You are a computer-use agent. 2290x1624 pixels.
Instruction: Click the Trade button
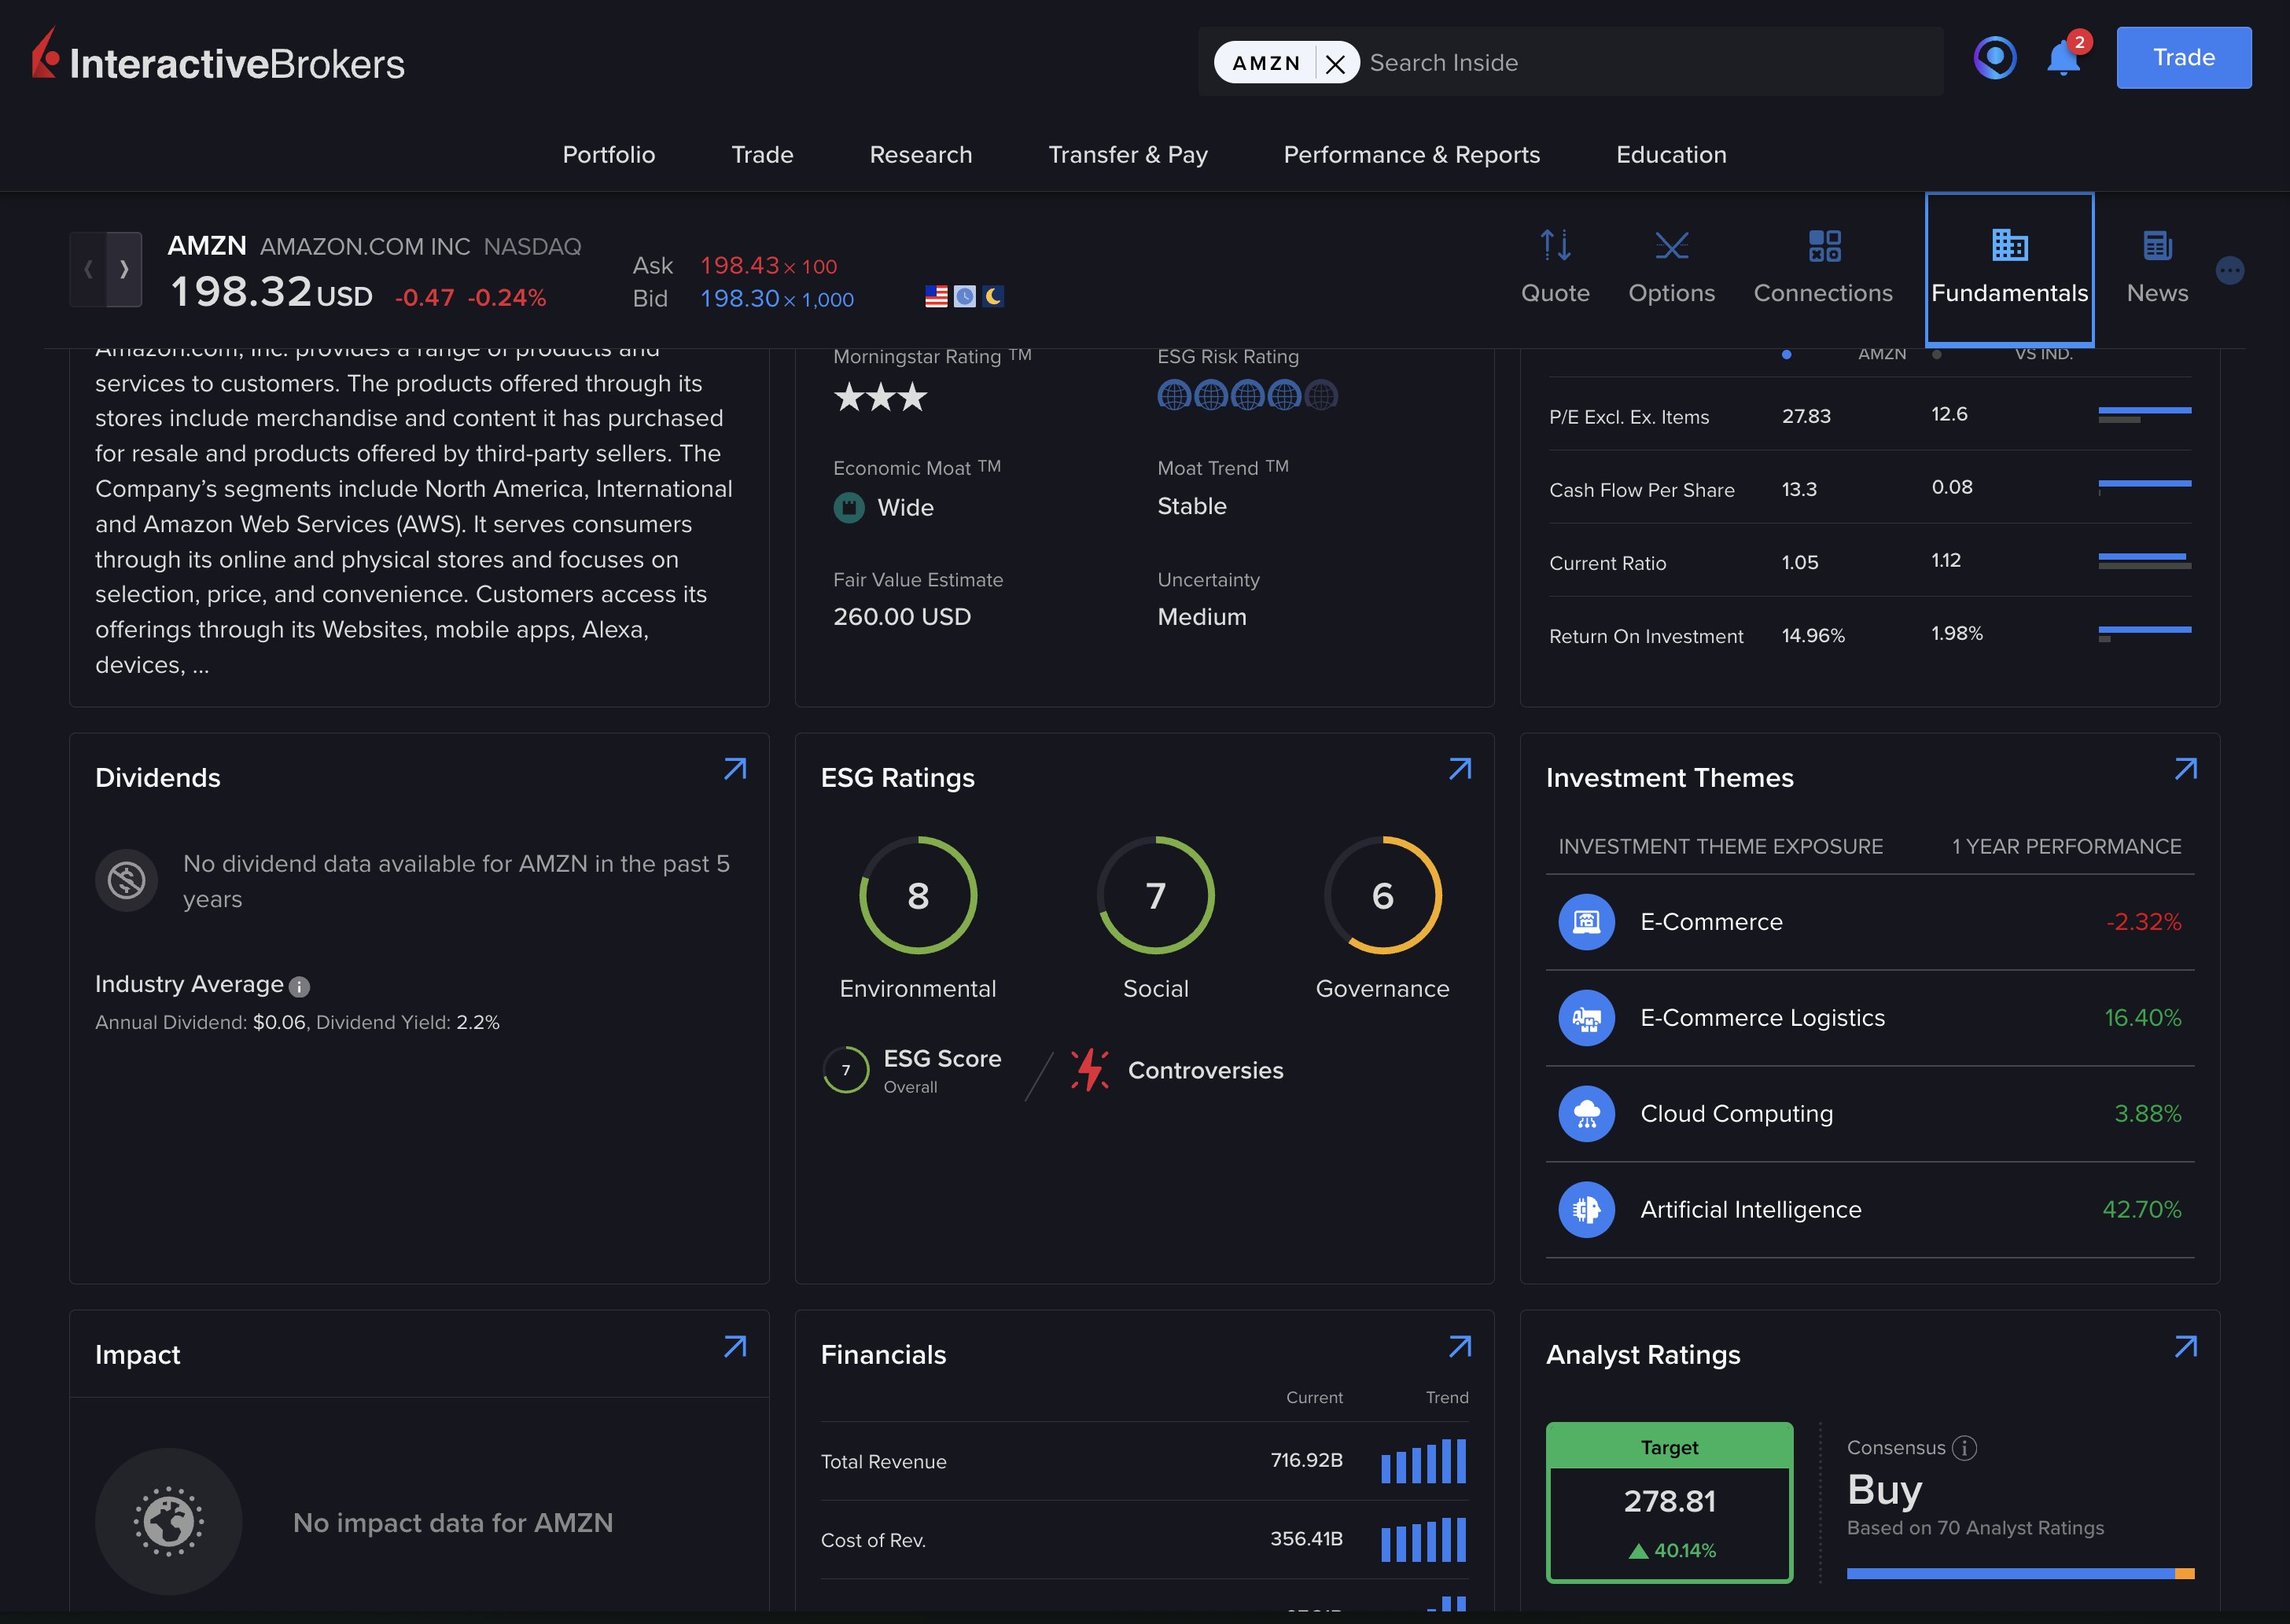pyautogui.click(x=2183, y=57)
